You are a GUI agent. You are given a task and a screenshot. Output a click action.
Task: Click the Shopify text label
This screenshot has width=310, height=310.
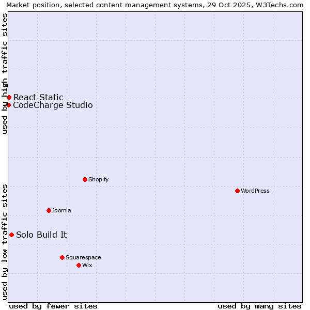(x=98, y=179)
